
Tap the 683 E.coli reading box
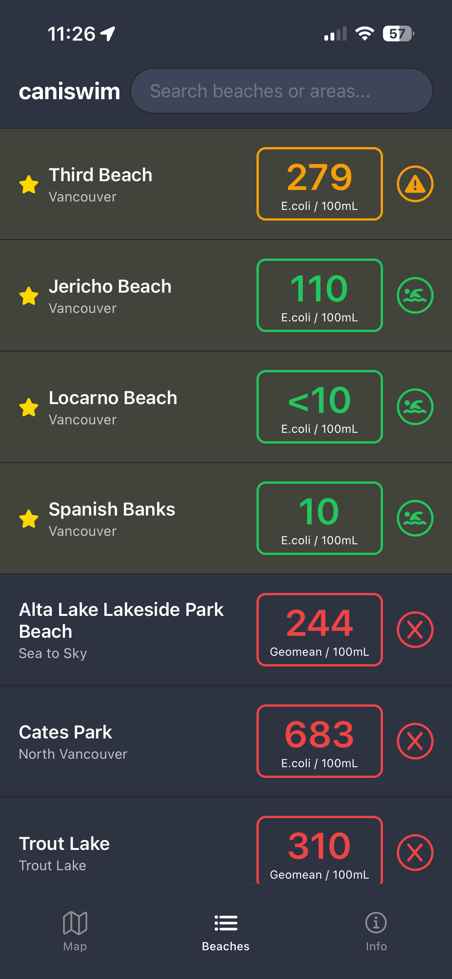[x=319, y=741]
